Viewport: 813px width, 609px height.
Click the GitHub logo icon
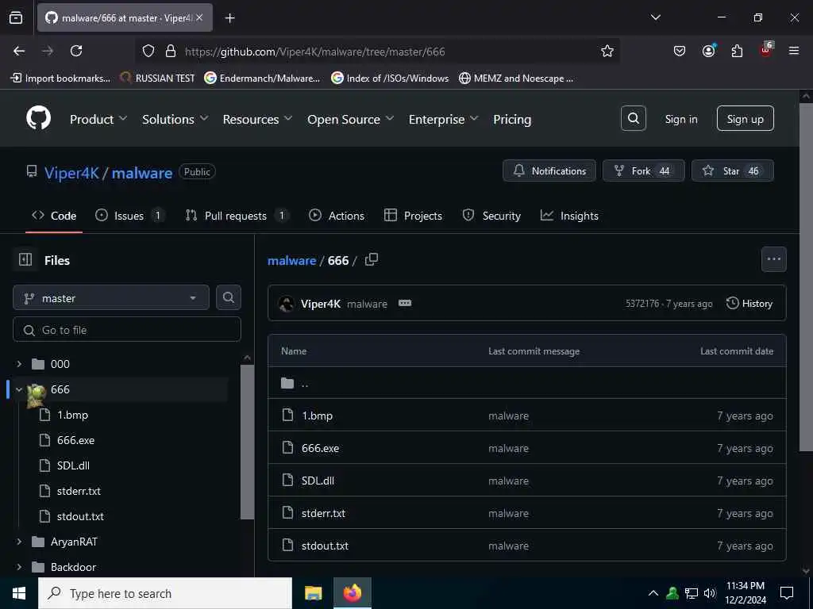[38, 119]
